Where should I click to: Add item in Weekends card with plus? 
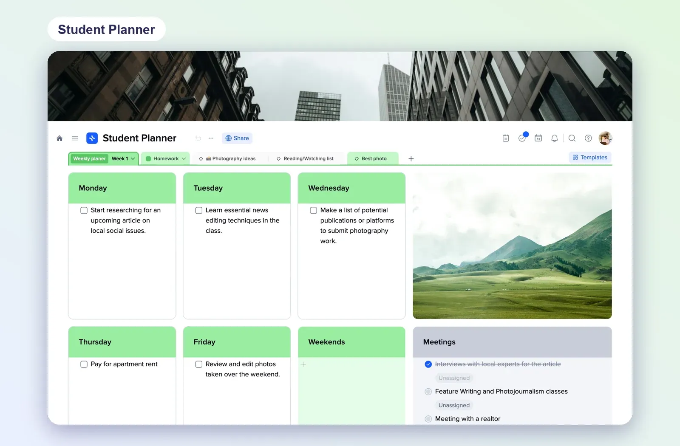pyautogui.click(x=303, y=364)
